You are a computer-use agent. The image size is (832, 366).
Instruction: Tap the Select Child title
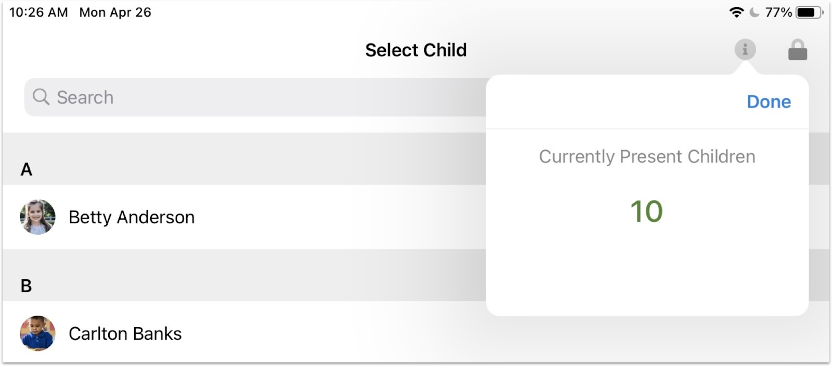[x=415, y=50]
